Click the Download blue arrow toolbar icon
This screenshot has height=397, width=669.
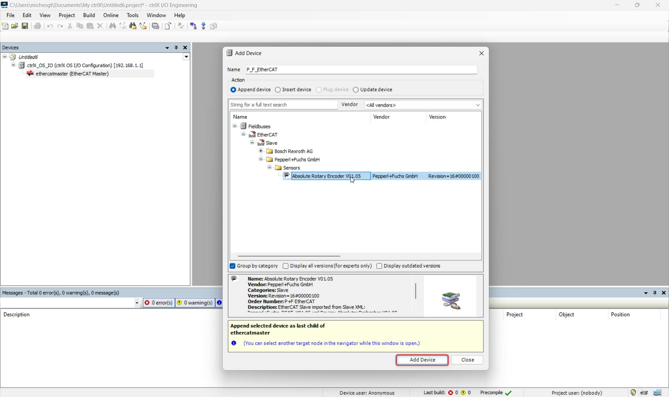click(203, 26)
